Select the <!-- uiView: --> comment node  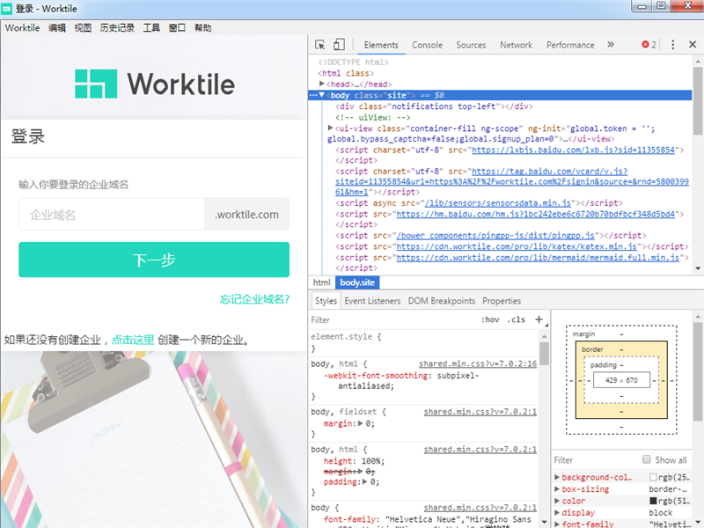point(372,118)
